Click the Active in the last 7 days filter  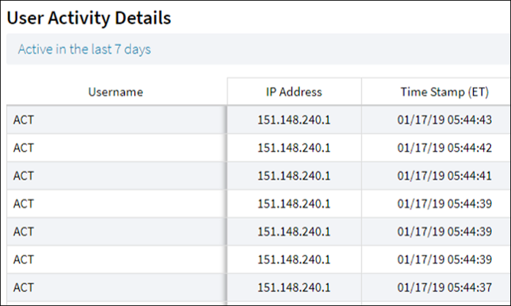[84, 50]
